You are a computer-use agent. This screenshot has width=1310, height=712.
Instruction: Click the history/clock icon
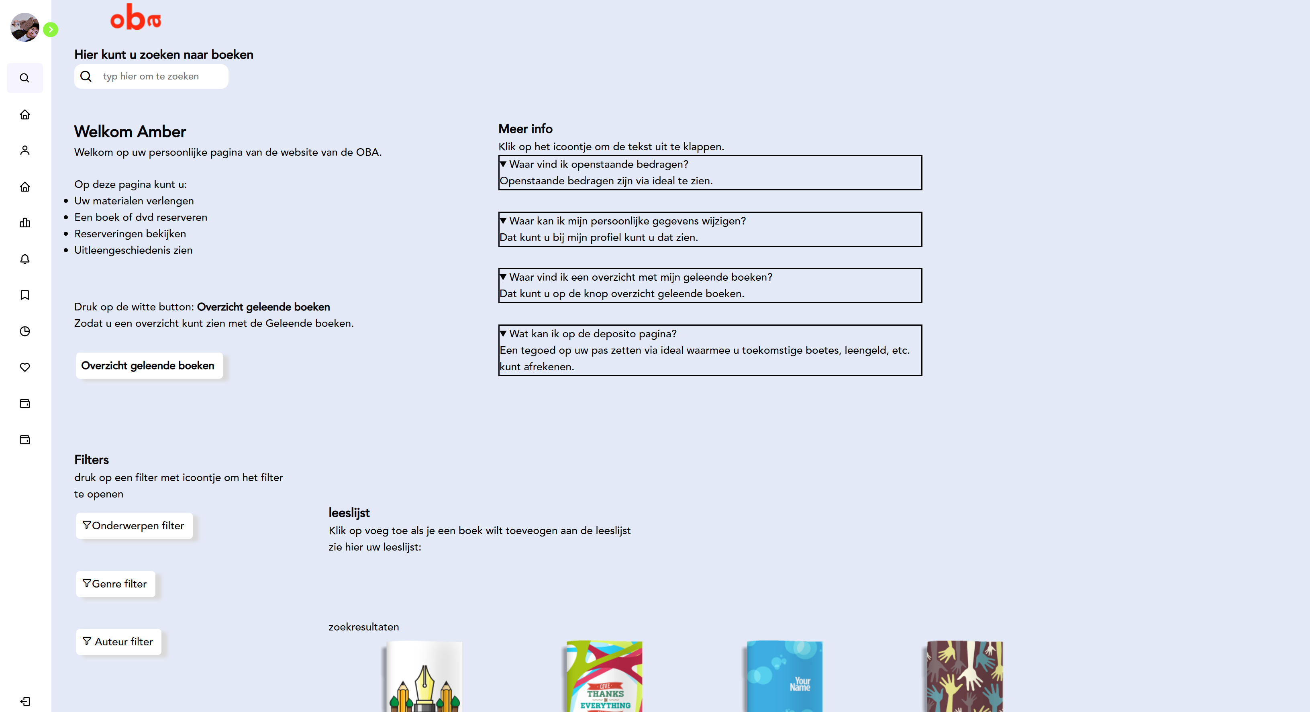tap(24, 331)
